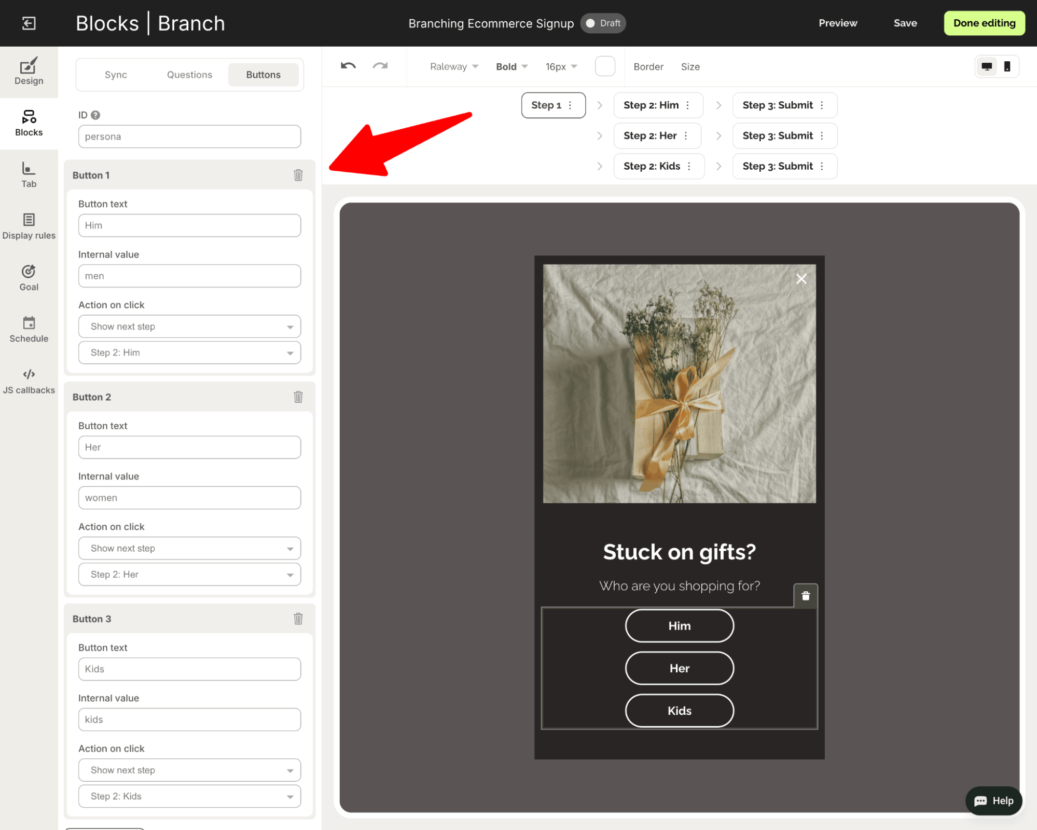Click the Done editing button
The image size is (1037, 830).
tap(984, 23)
